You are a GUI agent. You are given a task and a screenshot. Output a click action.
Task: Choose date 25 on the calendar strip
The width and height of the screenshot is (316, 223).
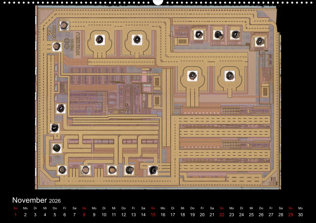251,215
